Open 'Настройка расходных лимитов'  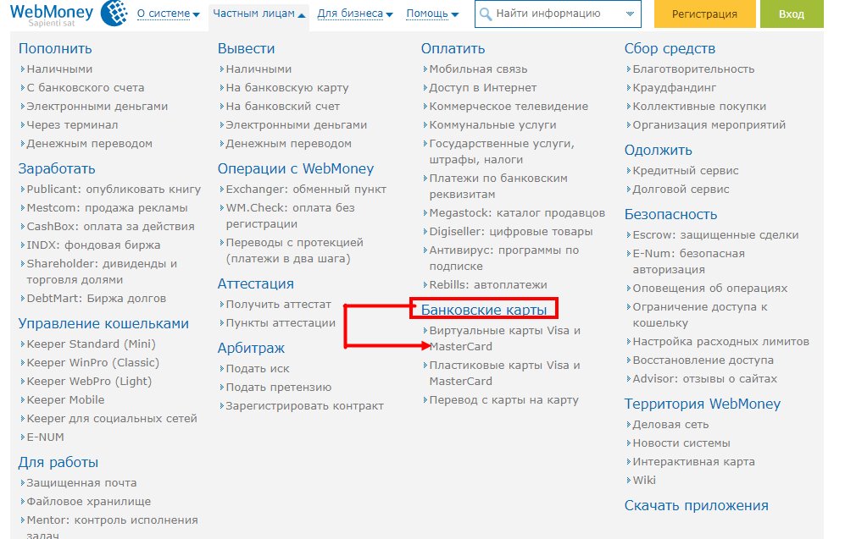pos(721,342)
